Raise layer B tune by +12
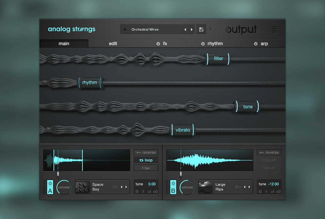This screenshot has width=325, height=219. click(278, 192)
